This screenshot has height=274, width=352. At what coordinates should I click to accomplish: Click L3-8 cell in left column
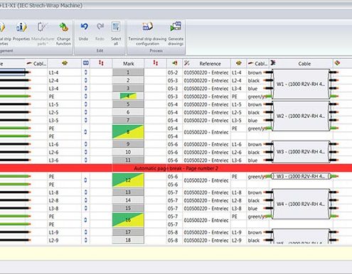pyautogui.click(x=65, y=209)
